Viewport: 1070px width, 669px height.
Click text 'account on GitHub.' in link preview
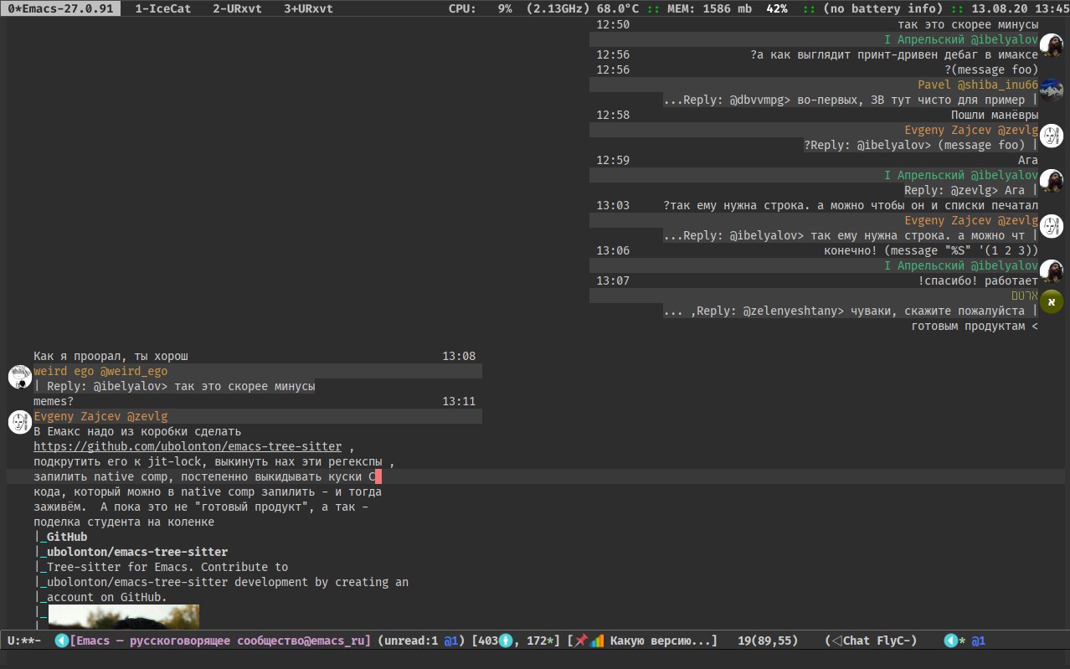(x=107, y=597)
